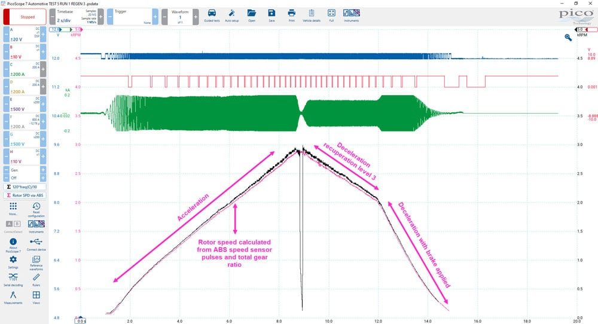Click Trigger minus button
598x324 pixels.
pos(110,17)
